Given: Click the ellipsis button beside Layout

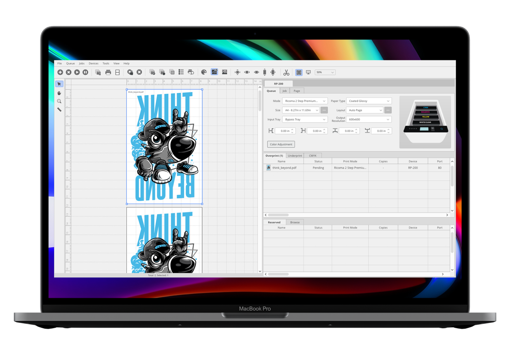Looking at the screenshot, I should pyautogui.click(x=388, y=110).
